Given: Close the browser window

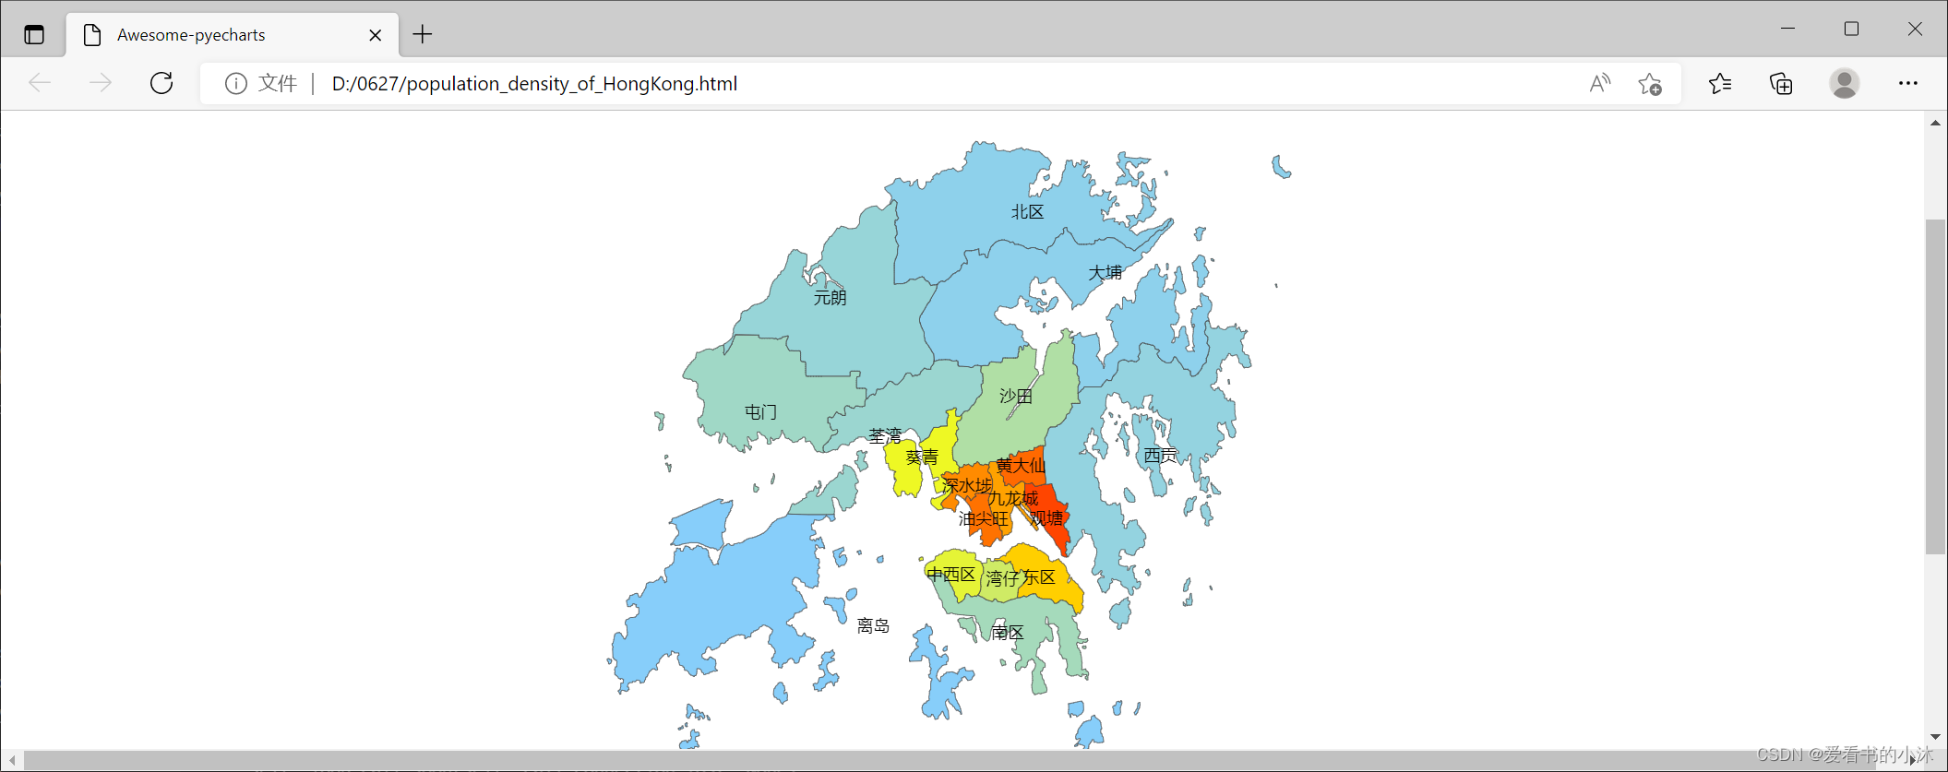Looking at the screenshot, I should tap(1915, 29).
